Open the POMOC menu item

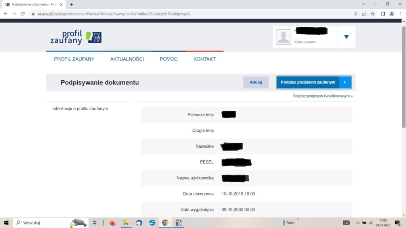click(169, 59)
